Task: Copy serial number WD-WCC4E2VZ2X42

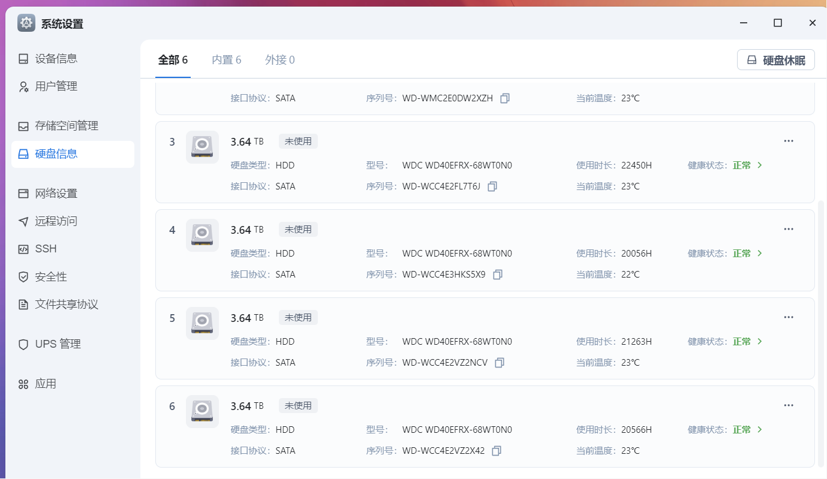Action: [497, 451]
